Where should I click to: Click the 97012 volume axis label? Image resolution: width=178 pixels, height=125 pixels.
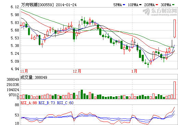coord(14,95)
